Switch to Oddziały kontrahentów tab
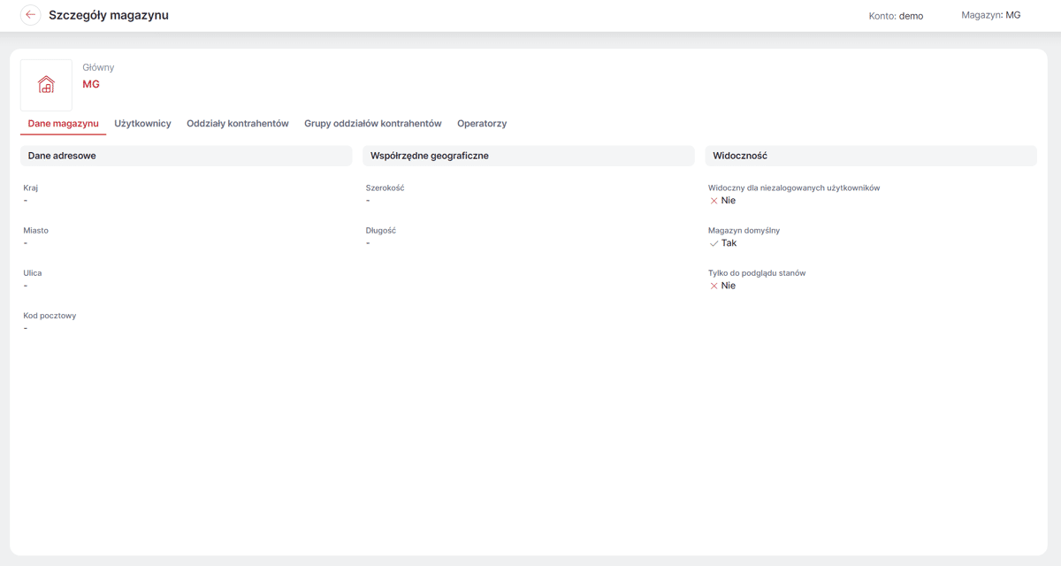This screenshot has width=1061, height=566. pyautogui.click(x=238, y=124)
